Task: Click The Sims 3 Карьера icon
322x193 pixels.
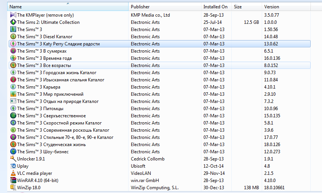Action: pos(13,87)
